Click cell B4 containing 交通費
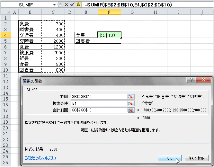 [30, 35]
